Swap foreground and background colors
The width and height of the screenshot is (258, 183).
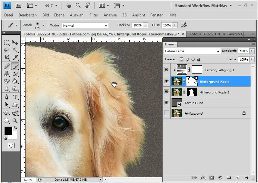pyautogui.click(x=15, y=128)
